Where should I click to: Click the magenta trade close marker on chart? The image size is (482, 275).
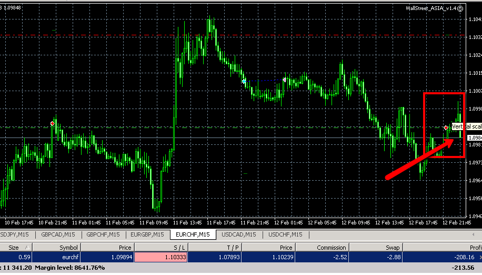[284, 80]
